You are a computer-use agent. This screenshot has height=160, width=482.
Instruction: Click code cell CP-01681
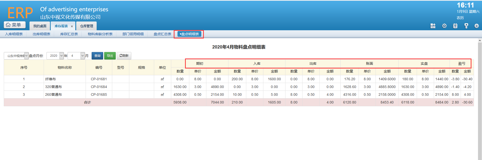click(x=99, y=79)
